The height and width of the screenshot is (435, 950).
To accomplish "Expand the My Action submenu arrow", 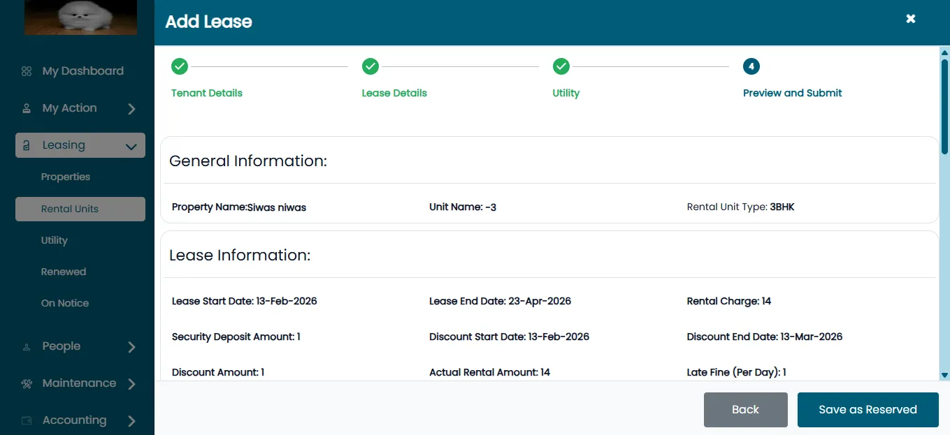I will 131,109.
